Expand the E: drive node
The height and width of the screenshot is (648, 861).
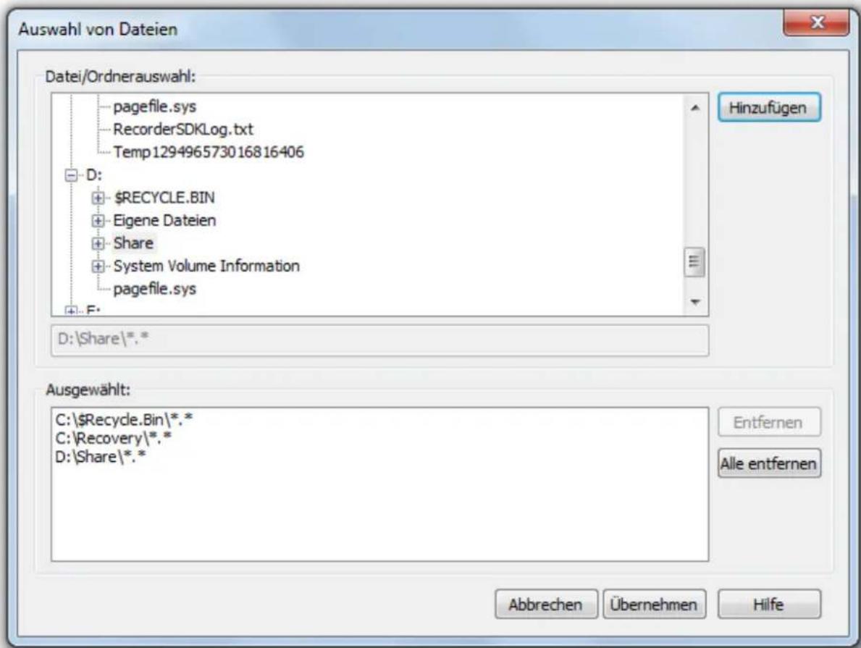pos(72,311)
